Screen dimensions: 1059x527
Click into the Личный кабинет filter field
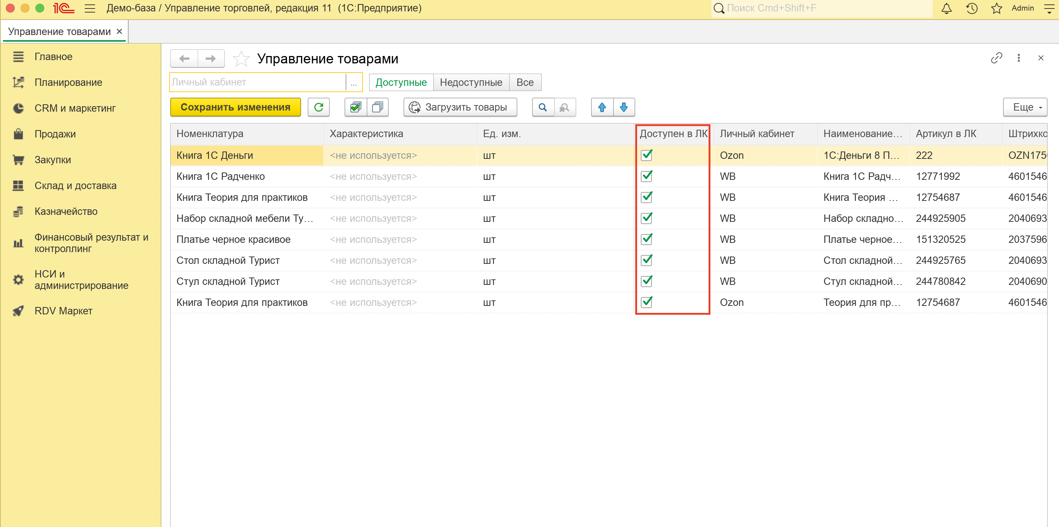258,83
